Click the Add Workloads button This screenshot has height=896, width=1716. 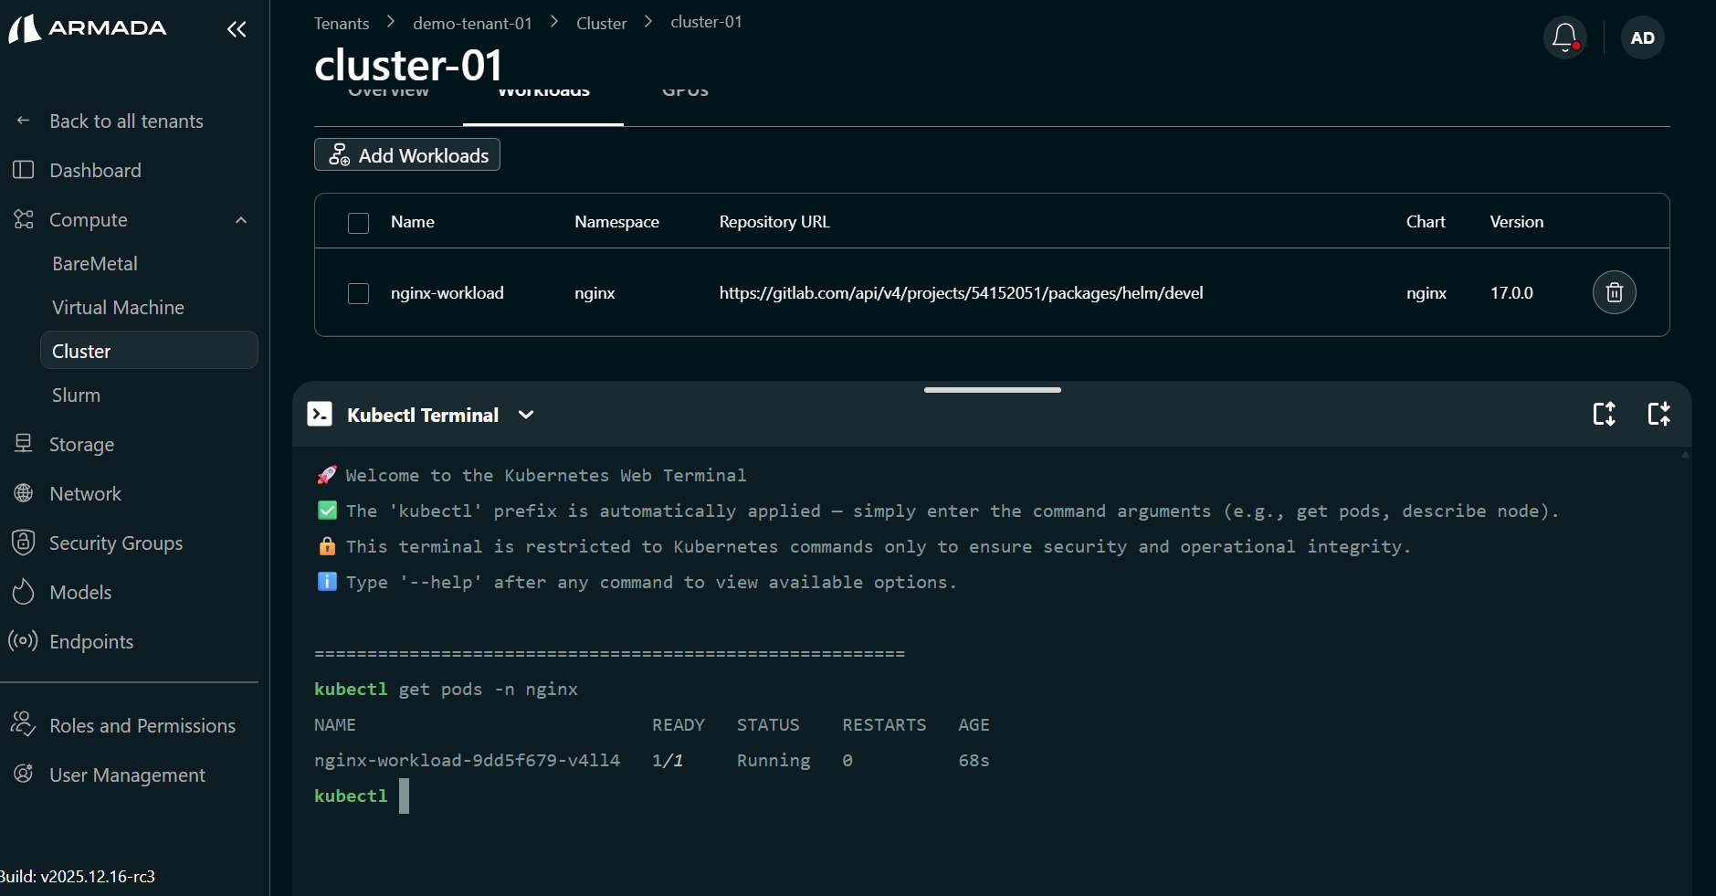(407, 155)
